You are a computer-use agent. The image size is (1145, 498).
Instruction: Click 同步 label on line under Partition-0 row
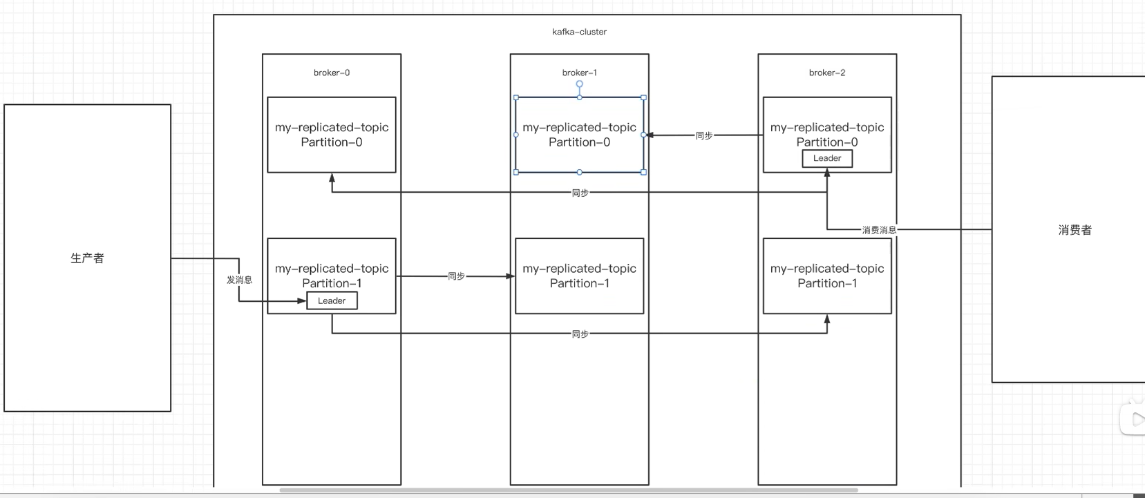[x=580, y=193]
